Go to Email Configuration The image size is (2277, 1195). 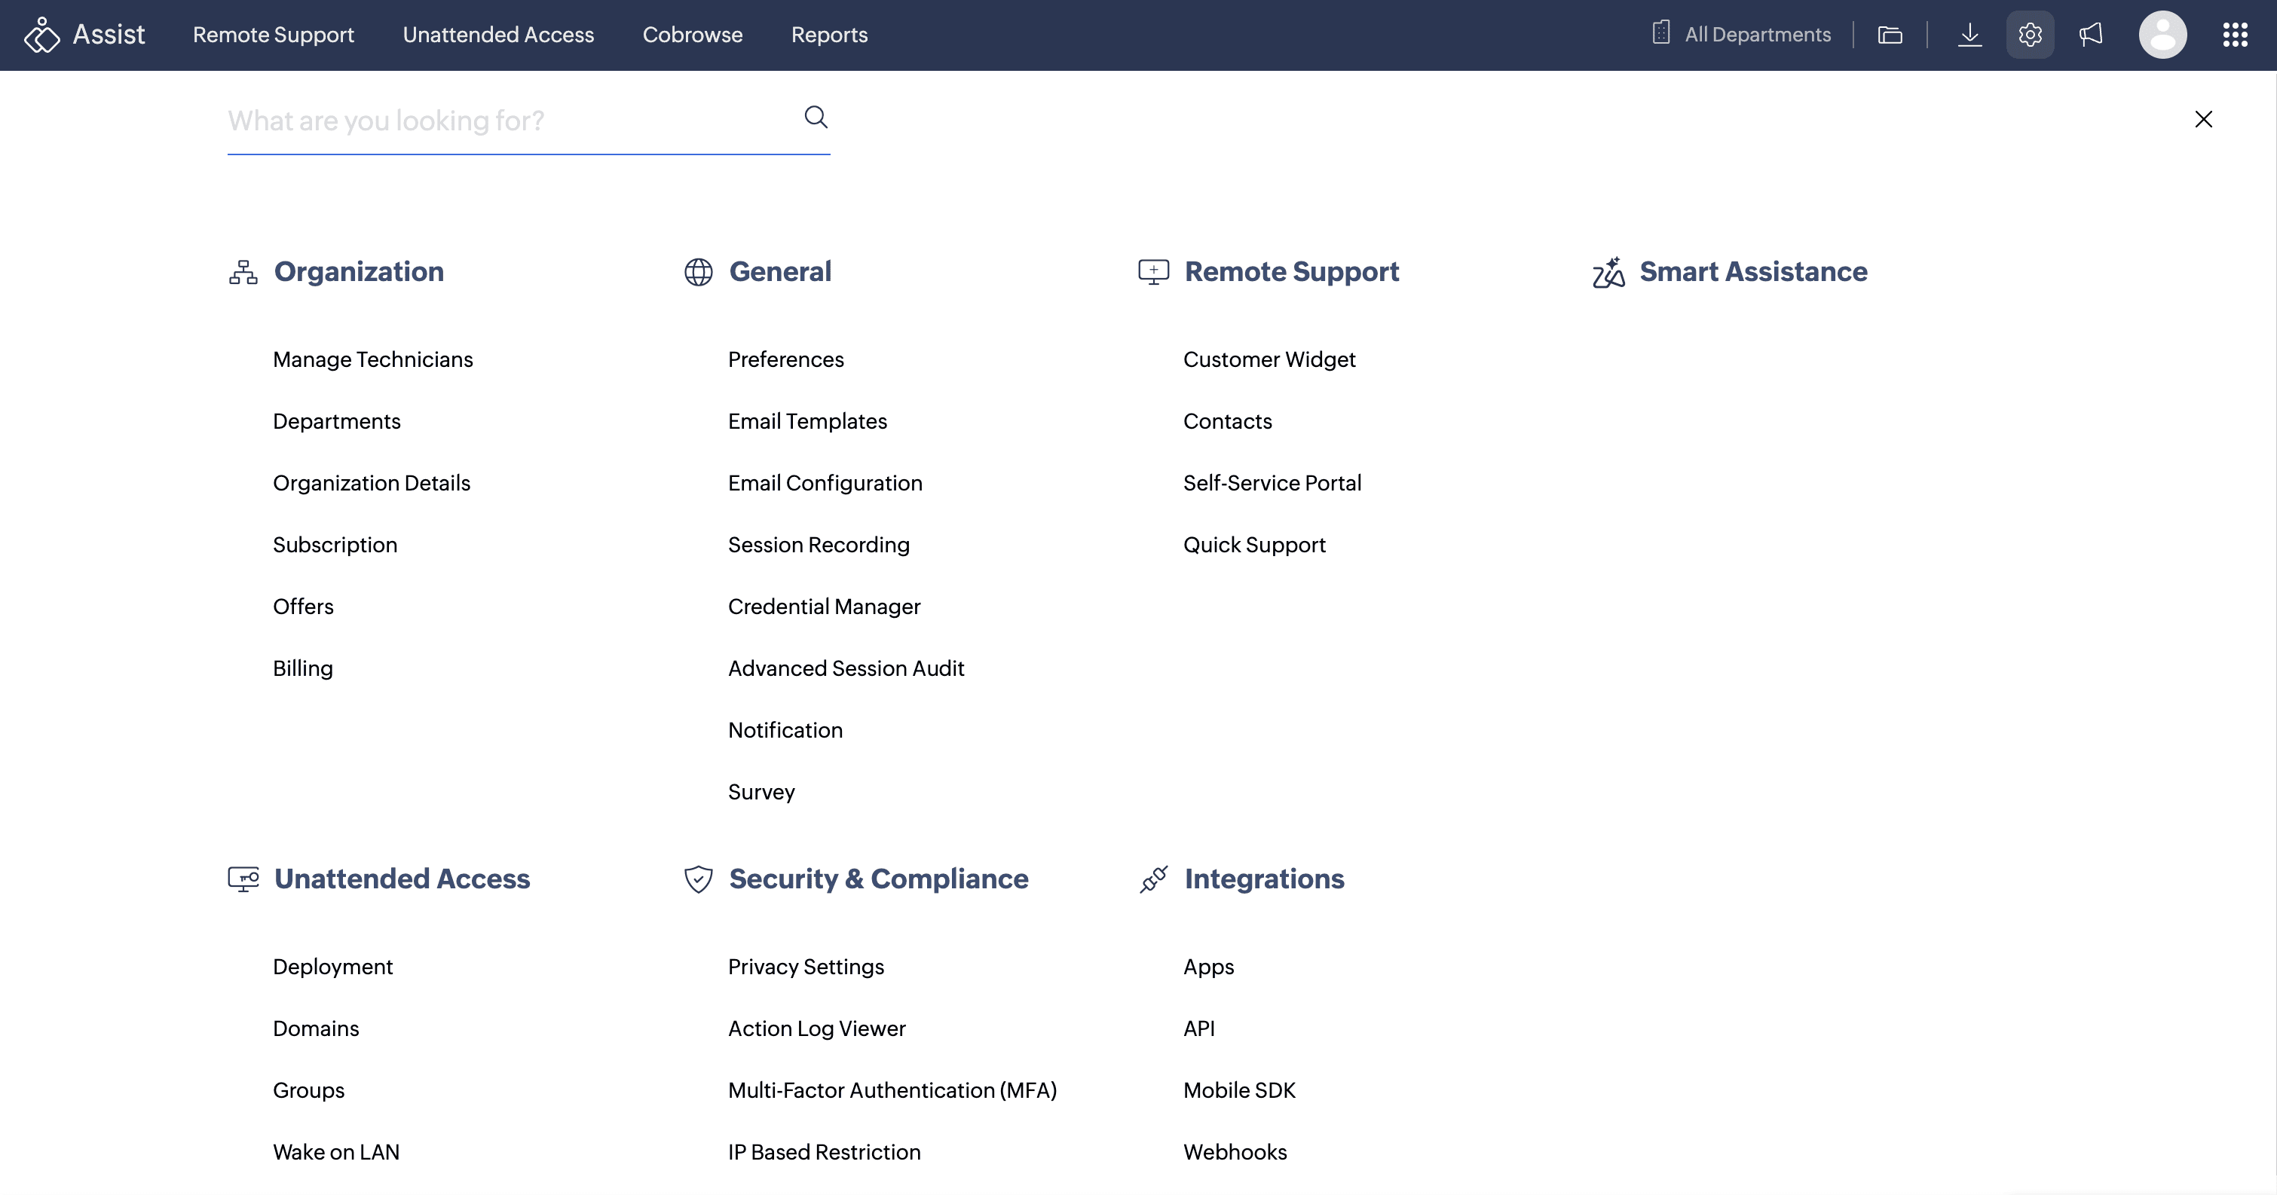pyautogui.click(x=825, y=484)
